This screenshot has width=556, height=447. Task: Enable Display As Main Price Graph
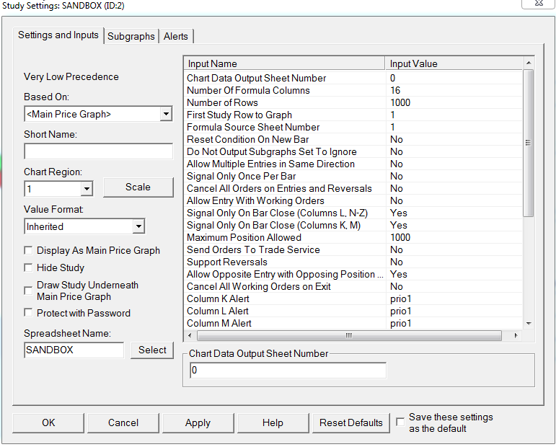[x=29, y=251]
